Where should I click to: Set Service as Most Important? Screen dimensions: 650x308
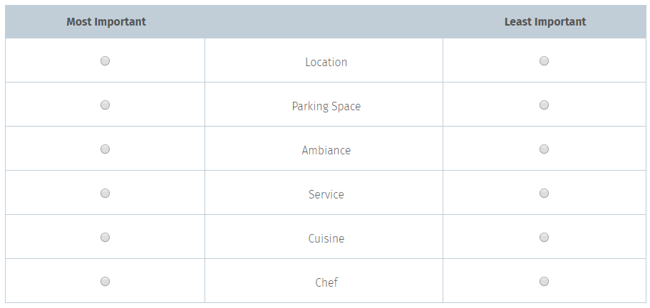pyautogui.click(x=105, y=193)
